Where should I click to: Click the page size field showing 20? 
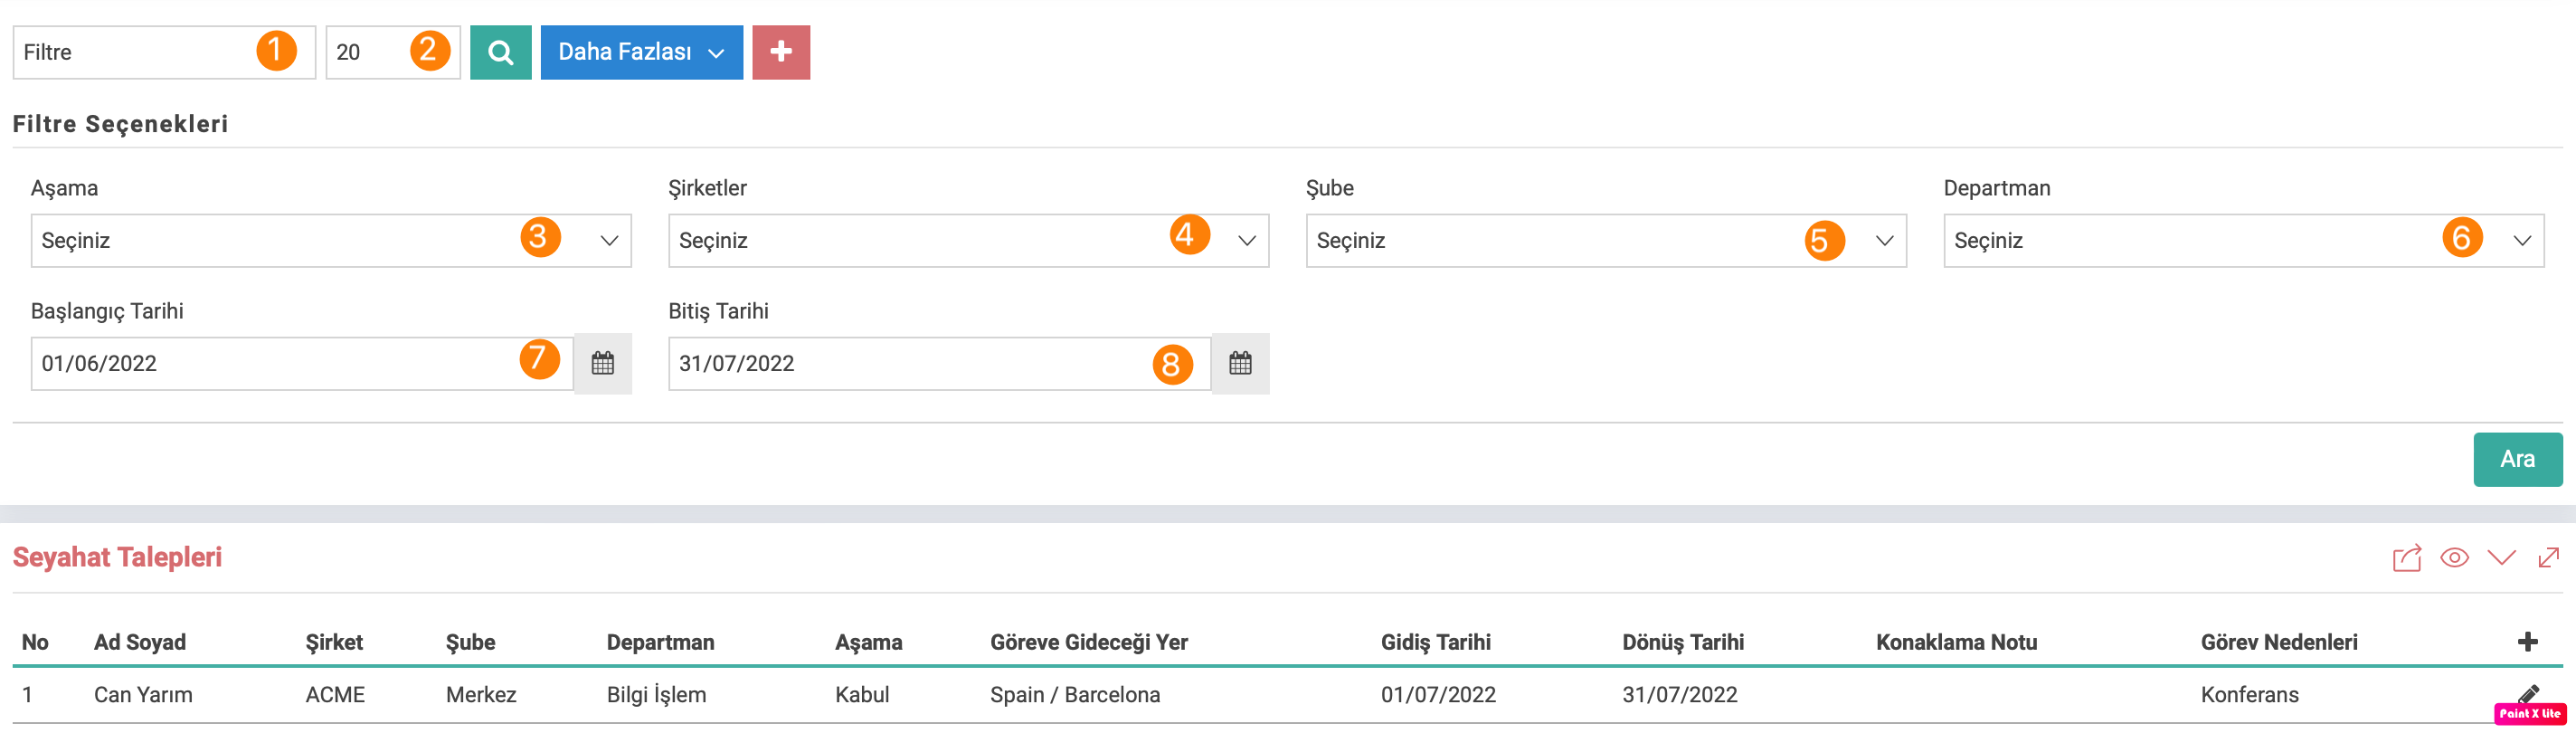[x=393, y=52]
